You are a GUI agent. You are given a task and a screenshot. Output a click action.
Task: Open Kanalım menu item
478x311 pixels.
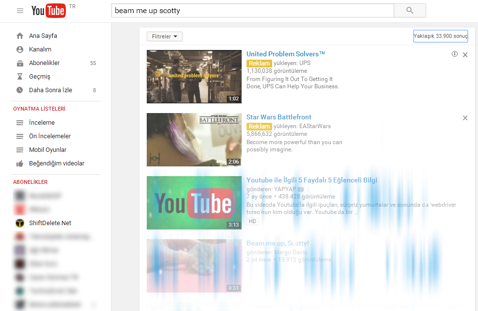click(40, 49)
